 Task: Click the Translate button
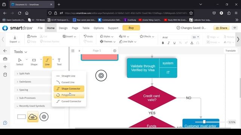(230, 51)
